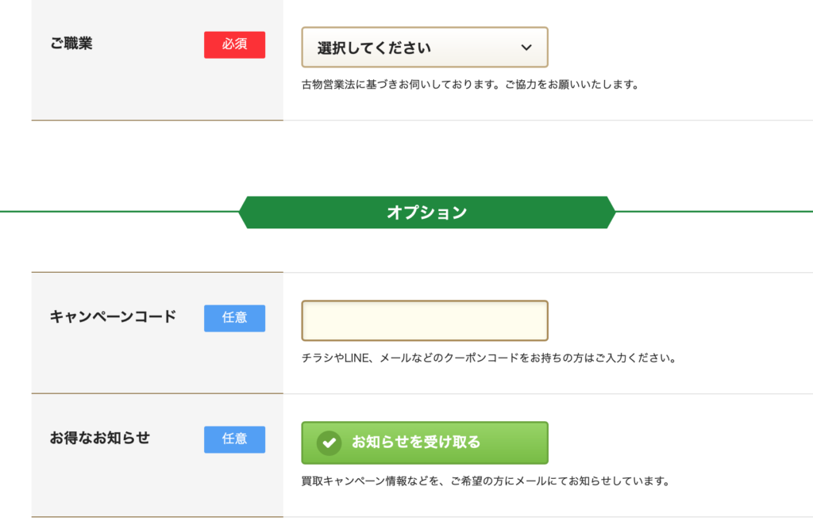Click the ご職業 field label
This screenshot has width=813, height=521.
click(71, 44)
